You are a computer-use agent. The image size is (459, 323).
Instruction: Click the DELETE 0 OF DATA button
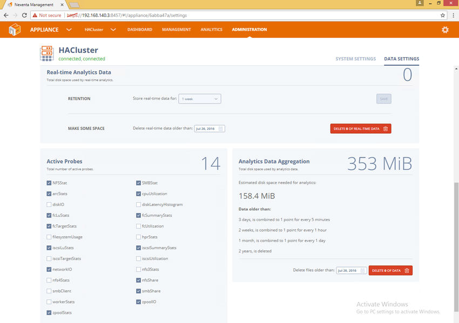coord(390,270)
